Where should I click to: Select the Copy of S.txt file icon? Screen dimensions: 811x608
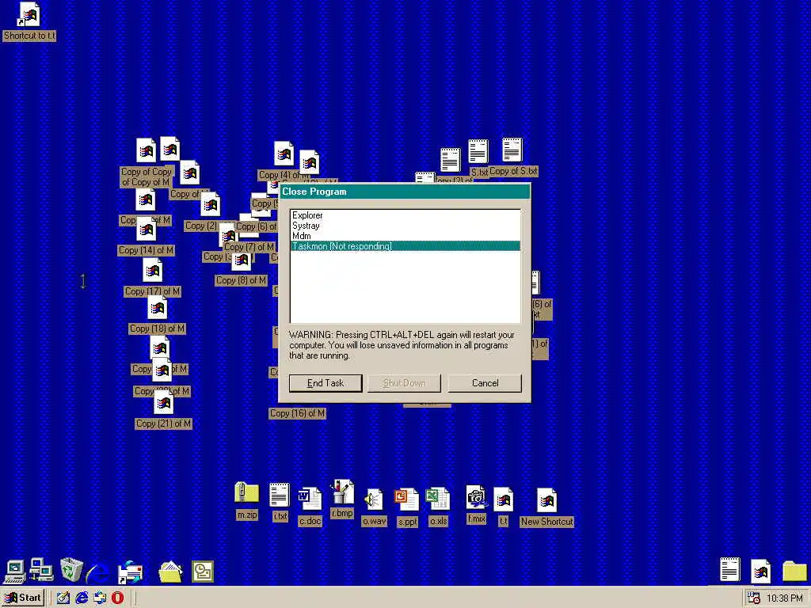(512, 150)
